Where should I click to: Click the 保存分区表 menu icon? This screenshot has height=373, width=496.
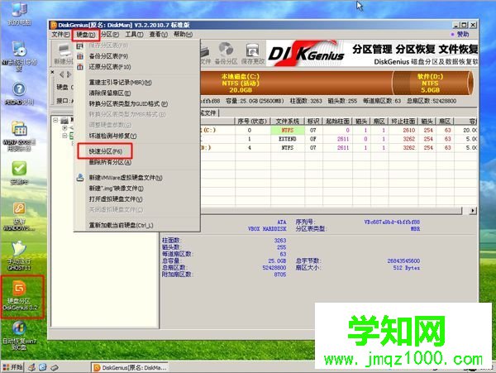(x=80, y=46)
